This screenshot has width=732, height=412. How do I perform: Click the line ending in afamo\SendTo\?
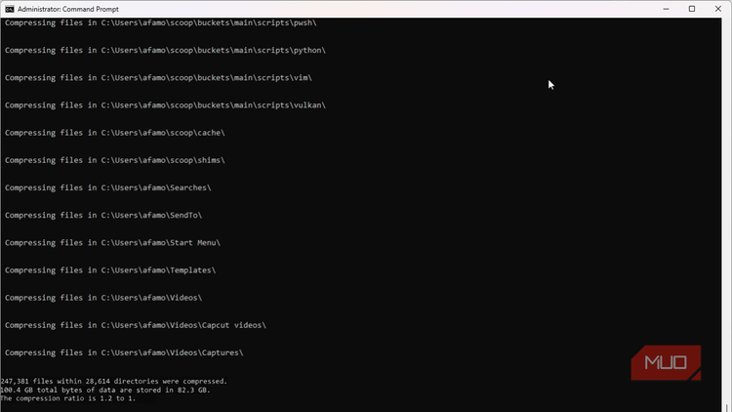[x=103, y=216]
